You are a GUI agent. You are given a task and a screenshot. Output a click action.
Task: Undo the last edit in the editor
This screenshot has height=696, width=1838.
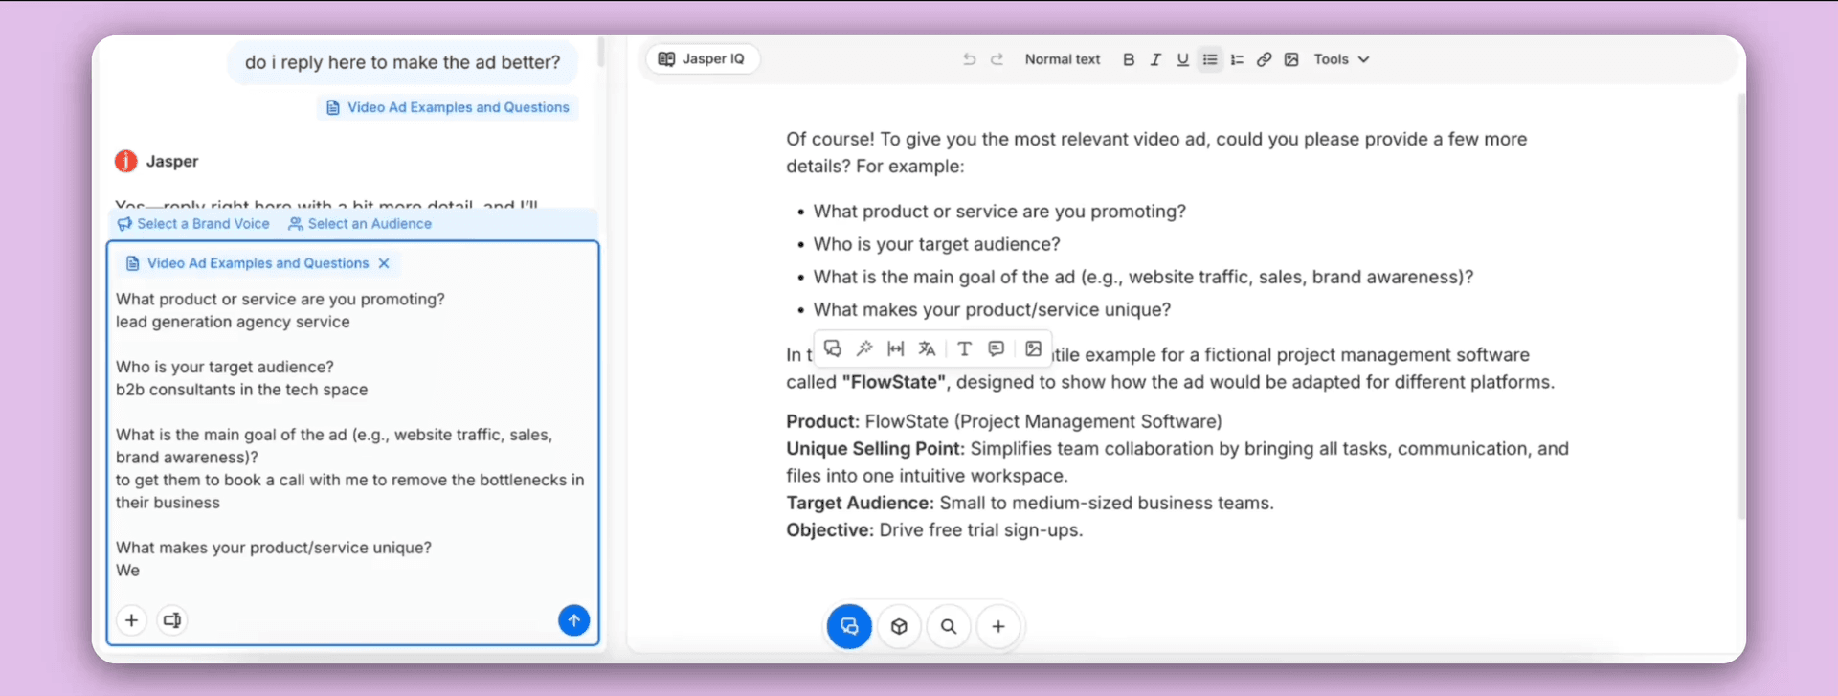pyautogui.click(x=969, y=59)
